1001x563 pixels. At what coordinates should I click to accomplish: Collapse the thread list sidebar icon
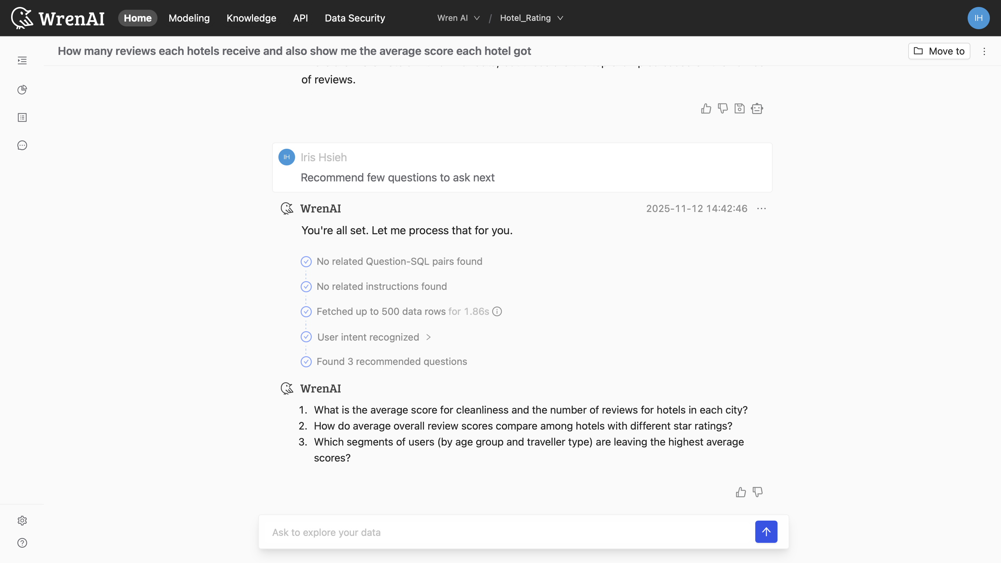point(22,60)
